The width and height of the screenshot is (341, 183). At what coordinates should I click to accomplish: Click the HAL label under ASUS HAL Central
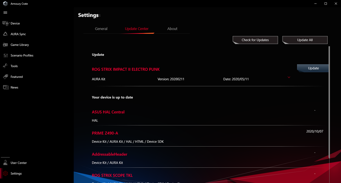click(95, 120)
